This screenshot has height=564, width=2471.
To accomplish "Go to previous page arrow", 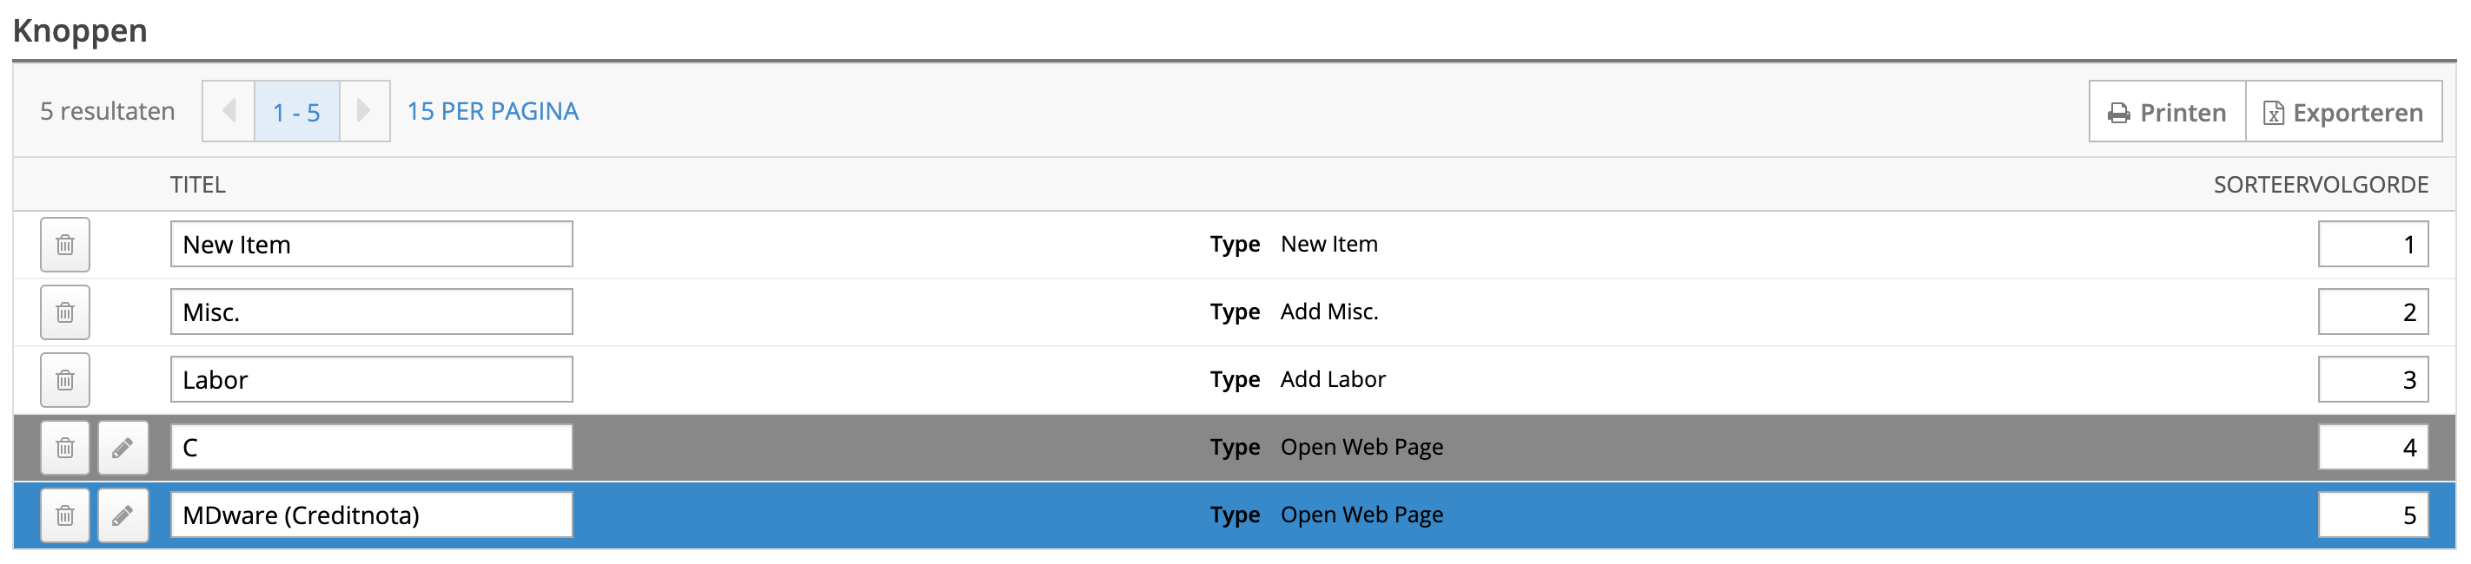I will pyautogui.click(x=229, y=111).
